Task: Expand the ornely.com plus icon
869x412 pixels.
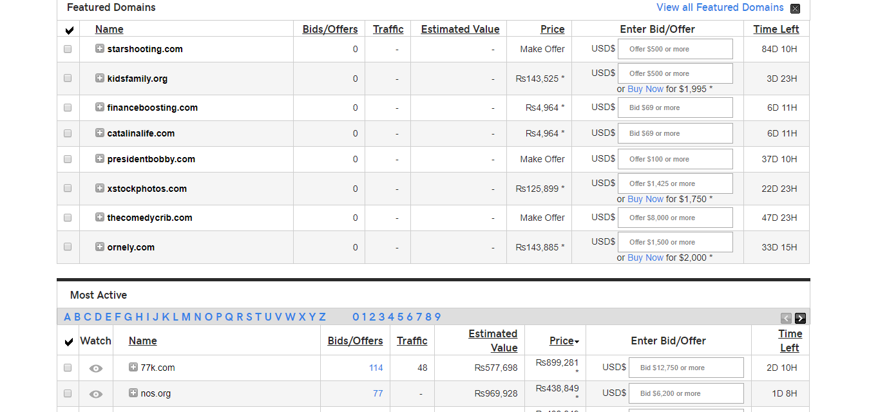Action: click(x=100, y=247)
